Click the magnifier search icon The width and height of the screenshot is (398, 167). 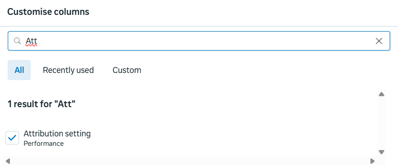(x=17, y=41)
